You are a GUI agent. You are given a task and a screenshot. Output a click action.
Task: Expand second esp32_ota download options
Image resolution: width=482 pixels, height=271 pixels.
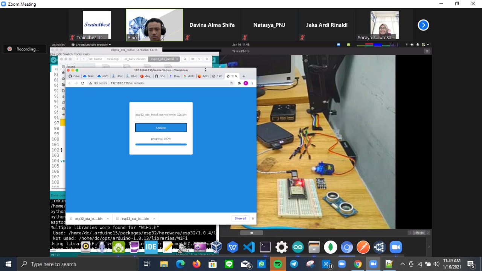pyautogui.click(x=154, y=219)
